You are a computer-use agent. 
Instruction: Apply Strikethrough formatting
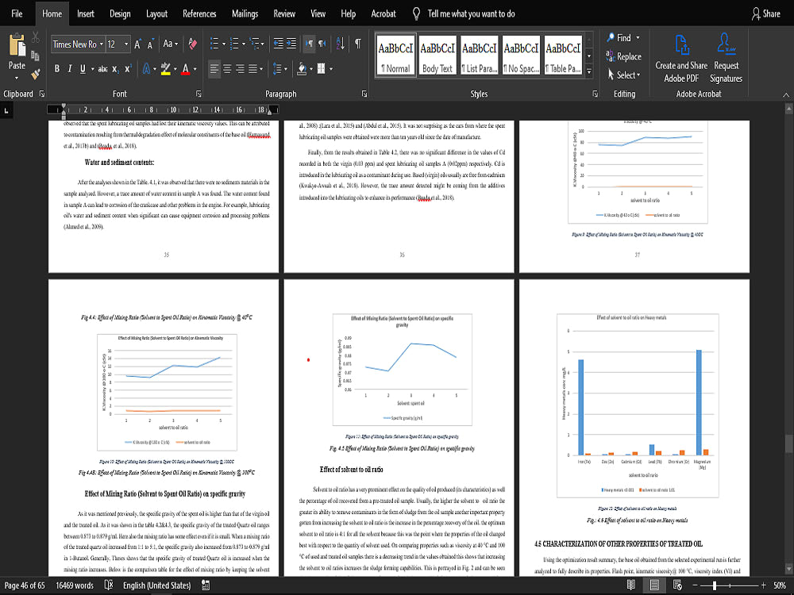pyautogui.click(x=102, y=67)
